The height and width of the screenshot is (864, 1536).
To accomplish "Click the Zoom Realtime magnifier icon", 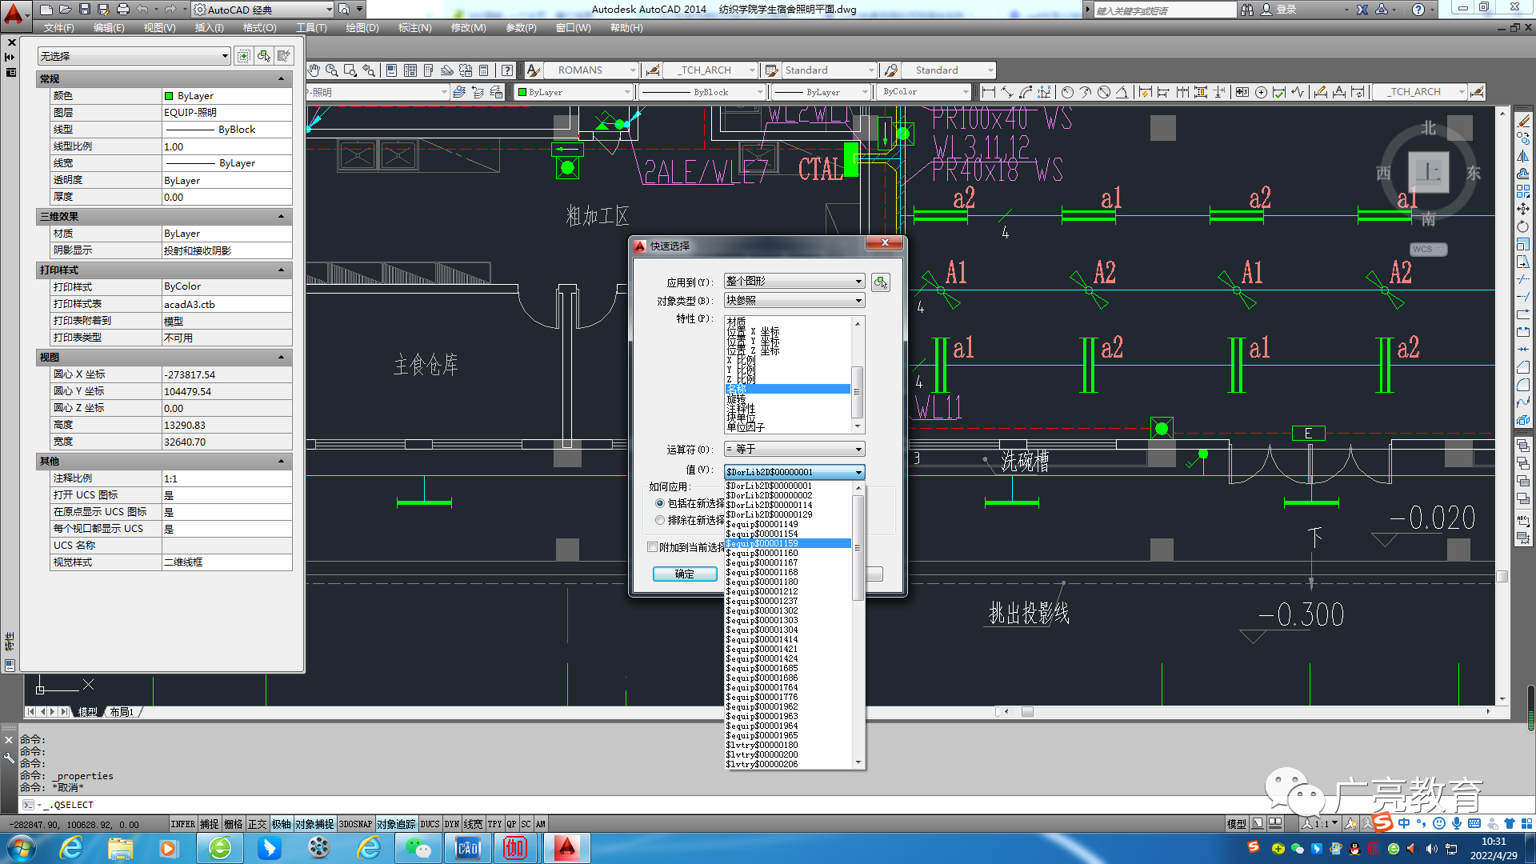I will click(332, 70).
